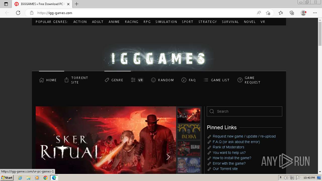Open FAQ navigation item
Screen dimensions: 322x181
(192, 80)
